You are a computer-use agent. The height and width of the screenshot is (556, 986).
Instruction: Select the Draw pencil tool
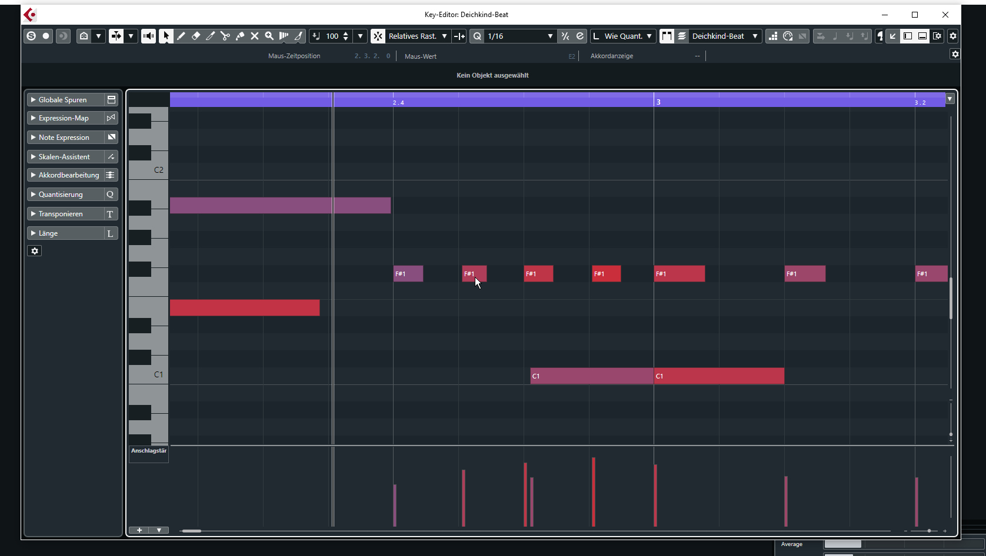pyautogui.click(x=181, y=36)
